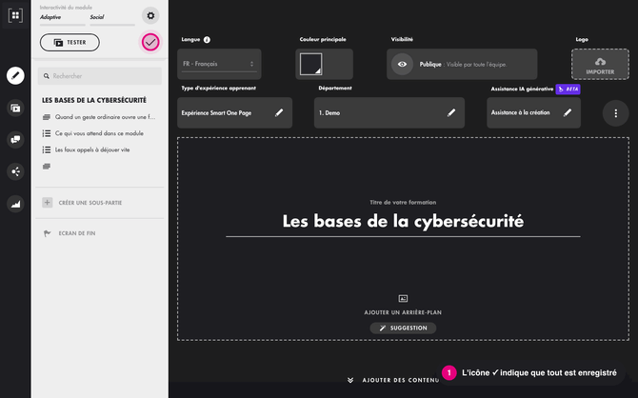Select the untitled last item in the module list
This screenshot has width=638, height=398.
point(47,167)
